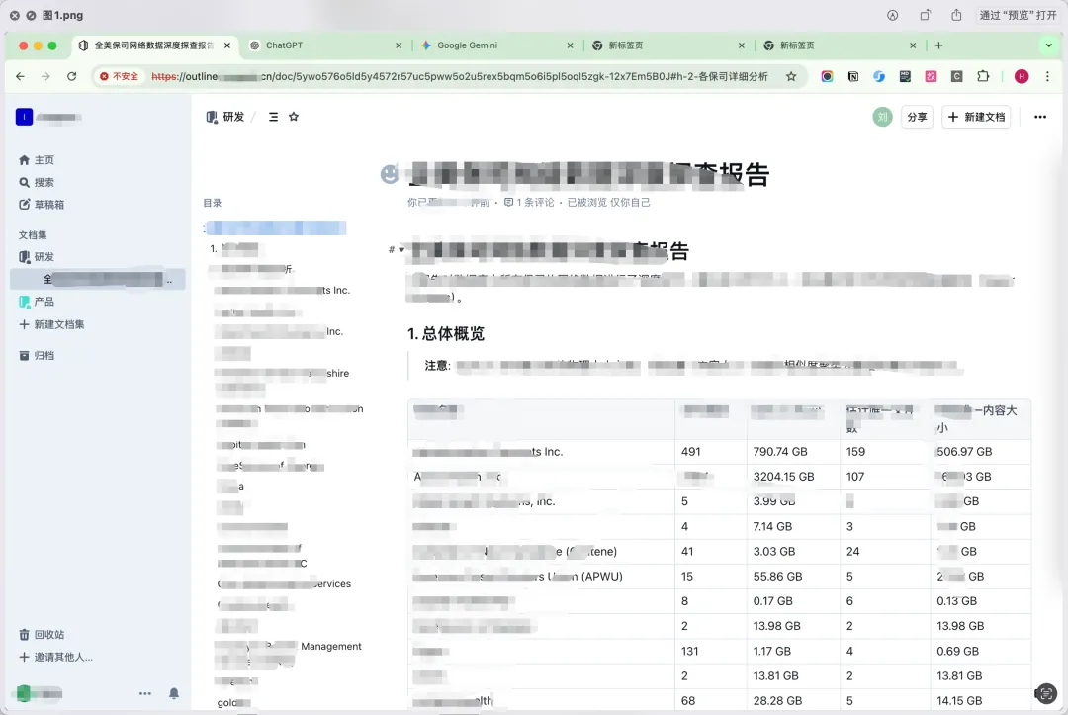Open 回收站 in the sidebar

pyautogui.click(x=49, y=635)
